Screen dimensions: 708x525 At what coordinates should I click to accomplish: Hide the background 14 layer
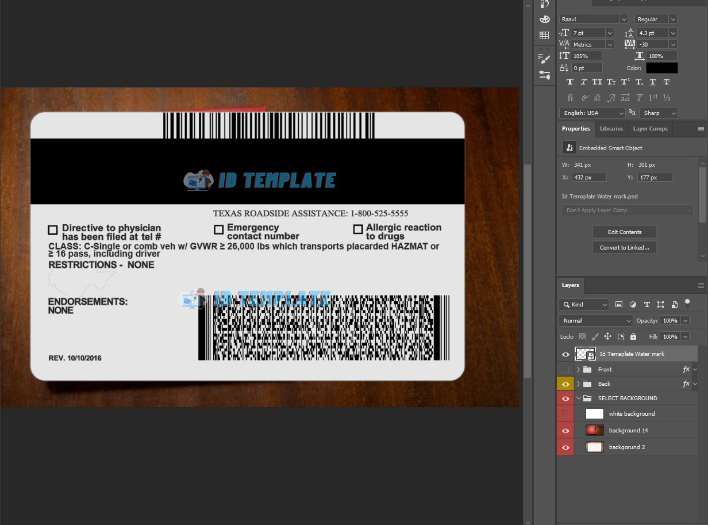565,431
